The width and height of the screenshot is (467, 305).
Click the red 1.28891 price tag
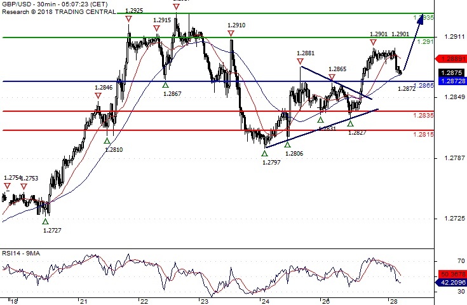(x=451, y=58)
